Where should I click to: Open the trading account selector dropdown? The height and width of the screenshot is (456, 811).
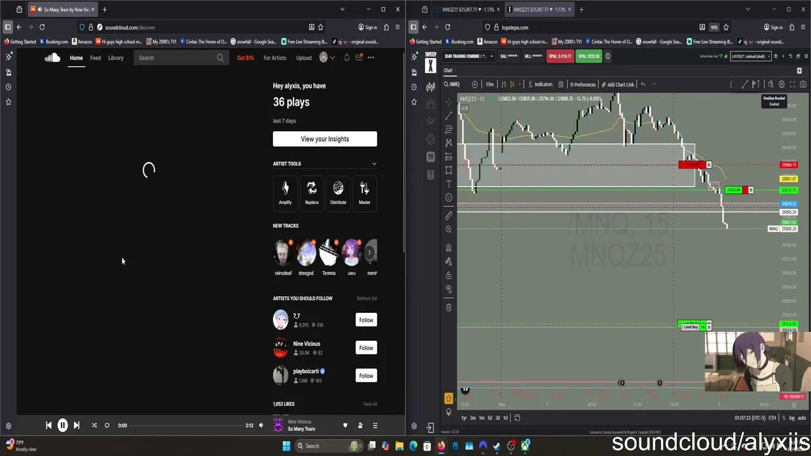[x=469, y=56]
